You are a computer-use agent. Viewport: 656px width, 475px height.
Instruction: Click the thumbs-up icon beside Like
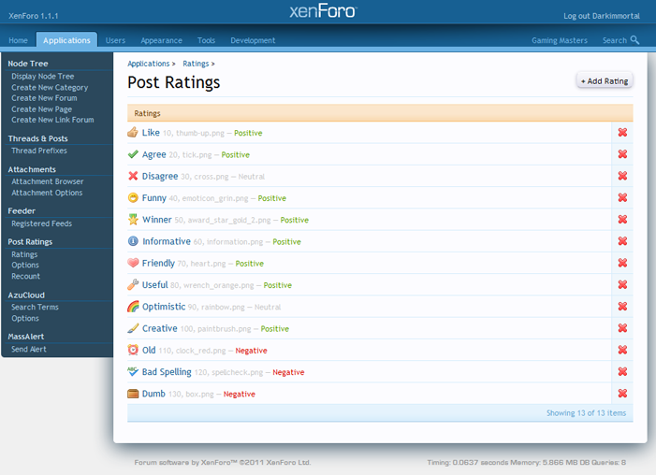pyautogui.click(x=133, y=133)
